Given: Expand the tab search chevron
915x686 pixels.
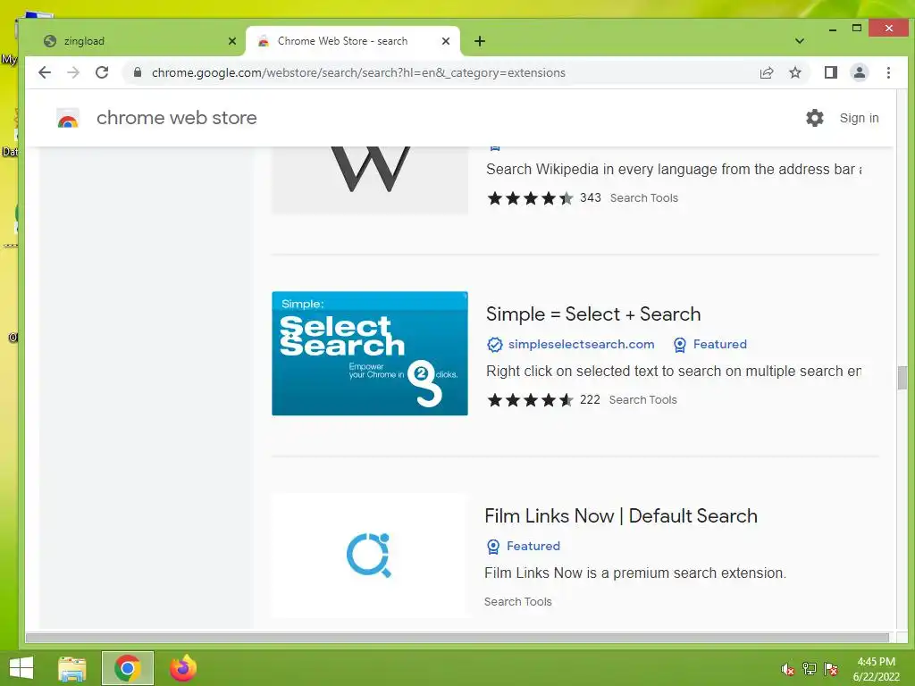Looking at the screenshot, I should [800, 41].
